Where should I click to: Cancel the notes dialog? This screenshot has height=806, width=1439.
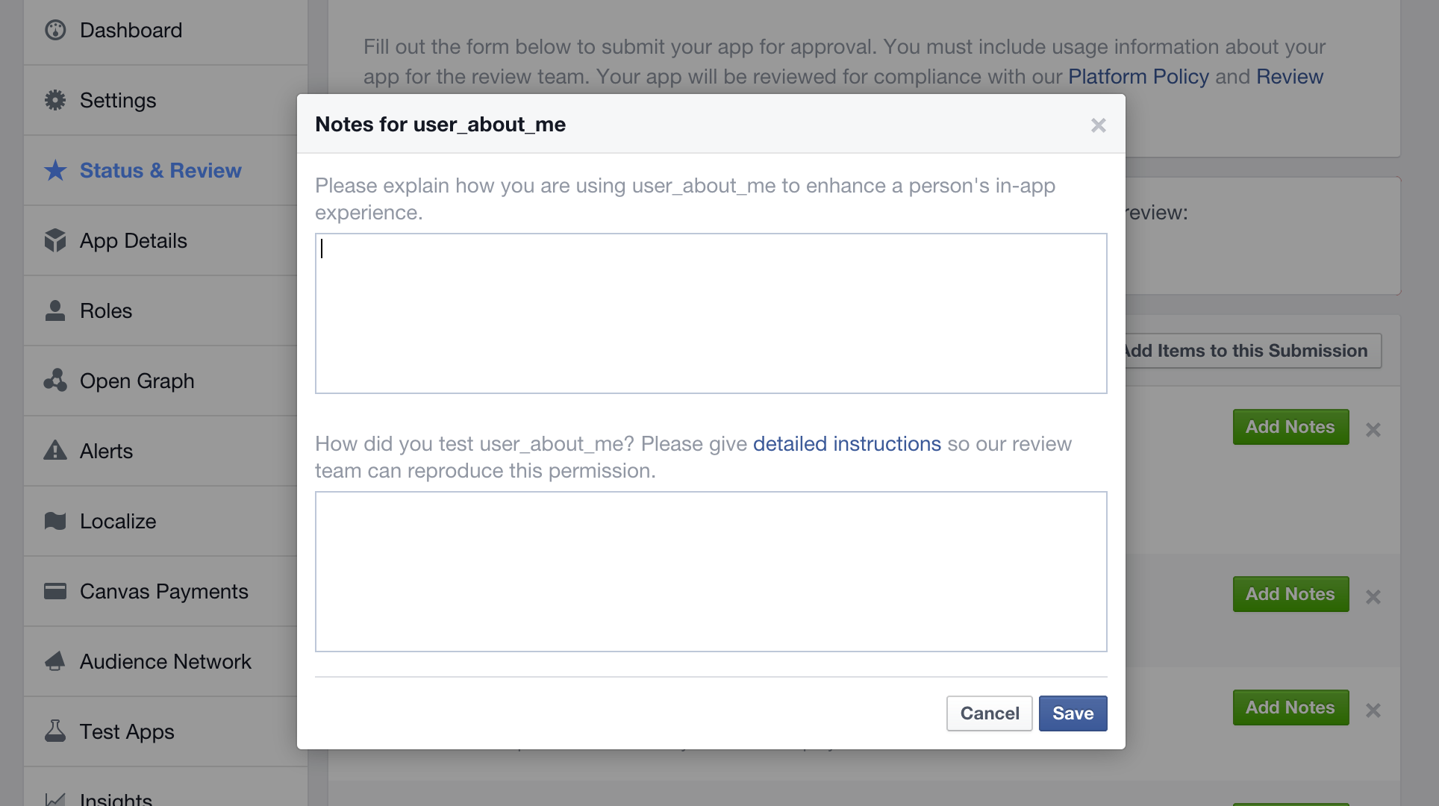click(990, 713)
